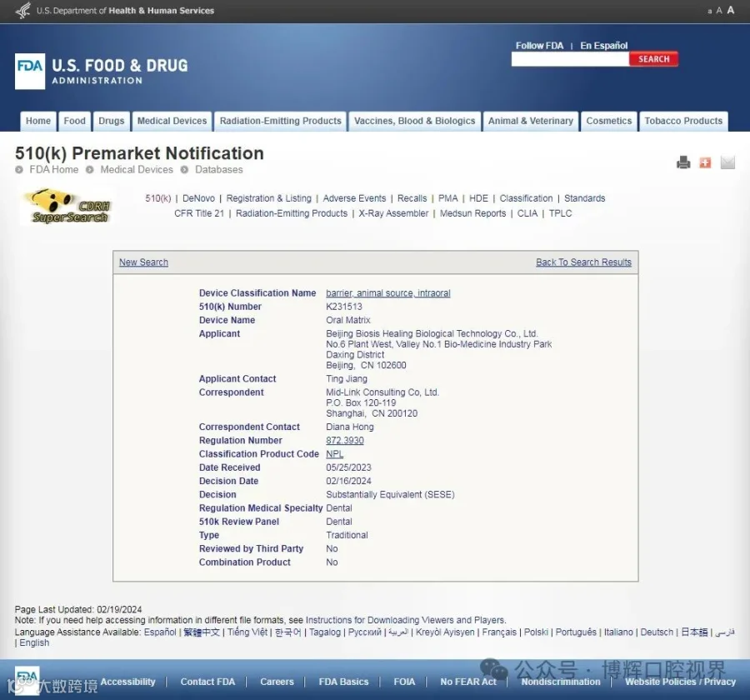Click Databases breadcrumb
The width and height of the screenshot is (750, 700).
218,169
